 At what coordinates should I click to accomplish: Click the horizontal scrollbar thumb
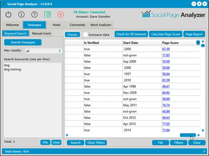(x=188, y=135)
